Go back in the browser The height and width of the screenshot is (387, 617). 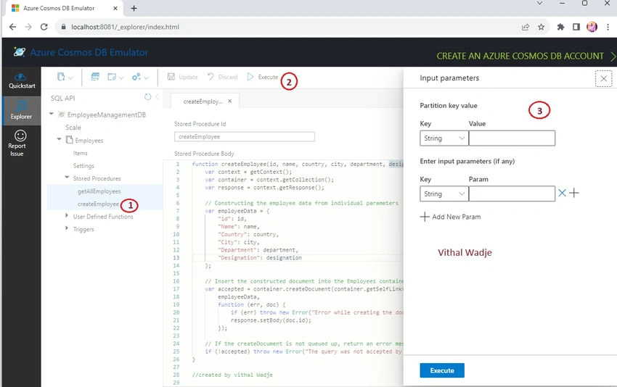click(x=12, y=27)
